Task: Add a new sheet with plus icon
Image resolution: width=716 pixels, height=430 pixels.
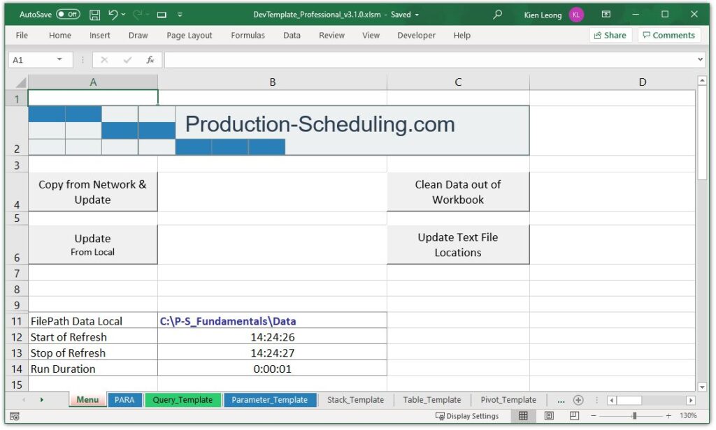Action: pyautogui.click(x=578, y=400)
